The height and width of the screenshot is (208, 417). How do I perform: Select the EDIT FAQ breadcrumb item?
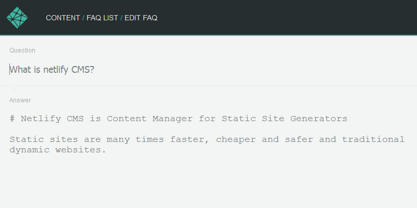[141, 18]
